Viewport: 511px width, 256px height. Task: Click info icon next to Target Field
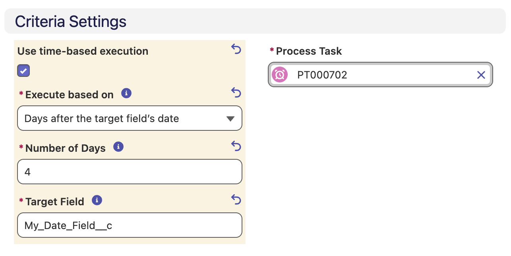pyautogui.click(x=97, y=200)
